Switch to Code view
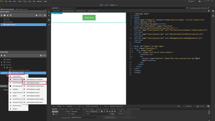This screenshot has height=121, width=215. click(101, 5)
